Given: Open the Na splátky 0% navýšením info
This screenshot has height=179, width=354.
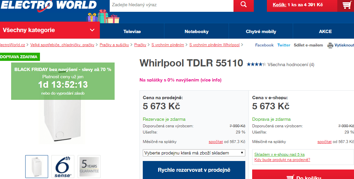Looking at the screenshot, I should tap(180, 80).
